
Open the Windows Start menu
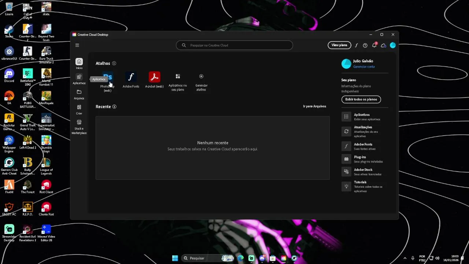175,258
